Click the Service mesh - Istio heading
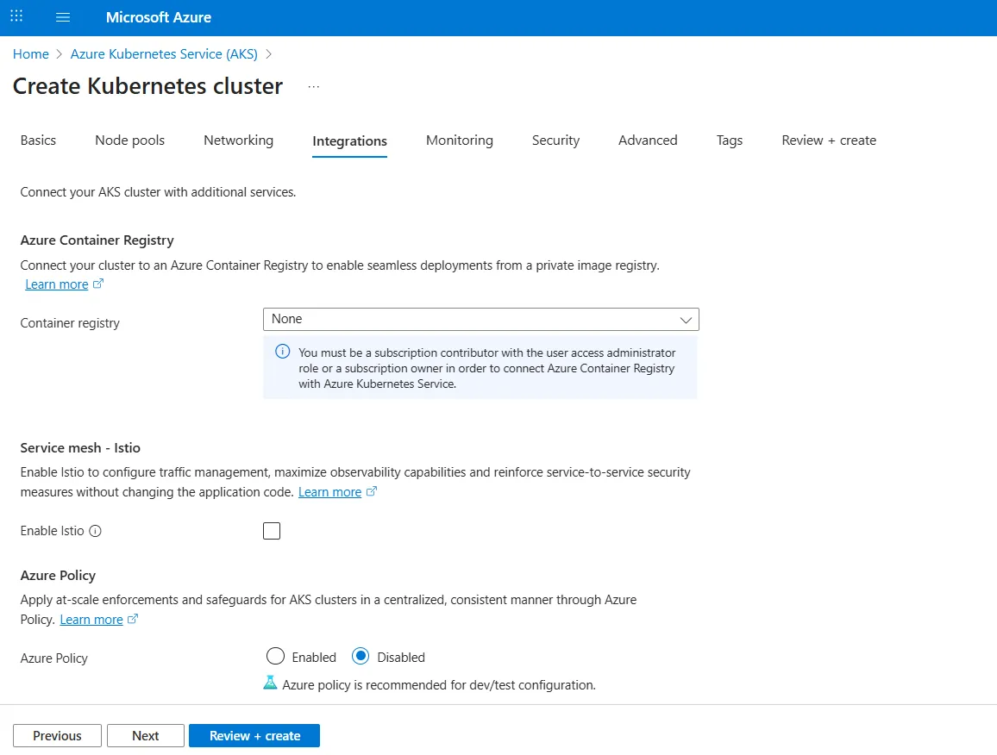Image resolution: width=997 pixels, height=755 pixels. coord(80,448)
